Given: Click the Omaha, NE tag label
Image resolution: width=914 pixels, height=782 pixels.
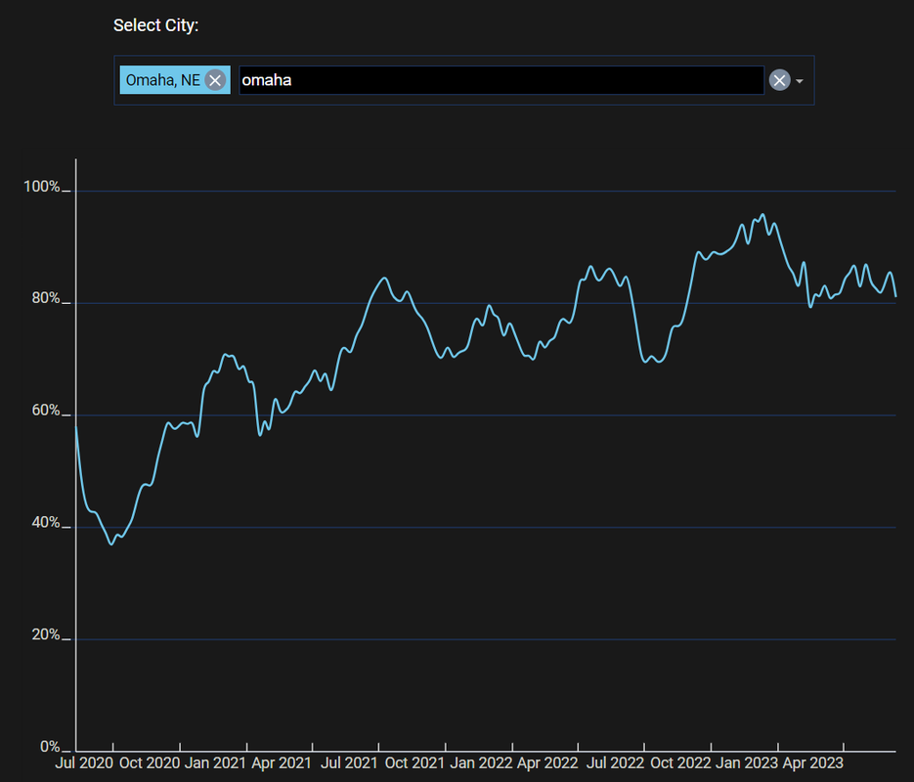Looking at the screenshot, I should click(x=162, y=80).
